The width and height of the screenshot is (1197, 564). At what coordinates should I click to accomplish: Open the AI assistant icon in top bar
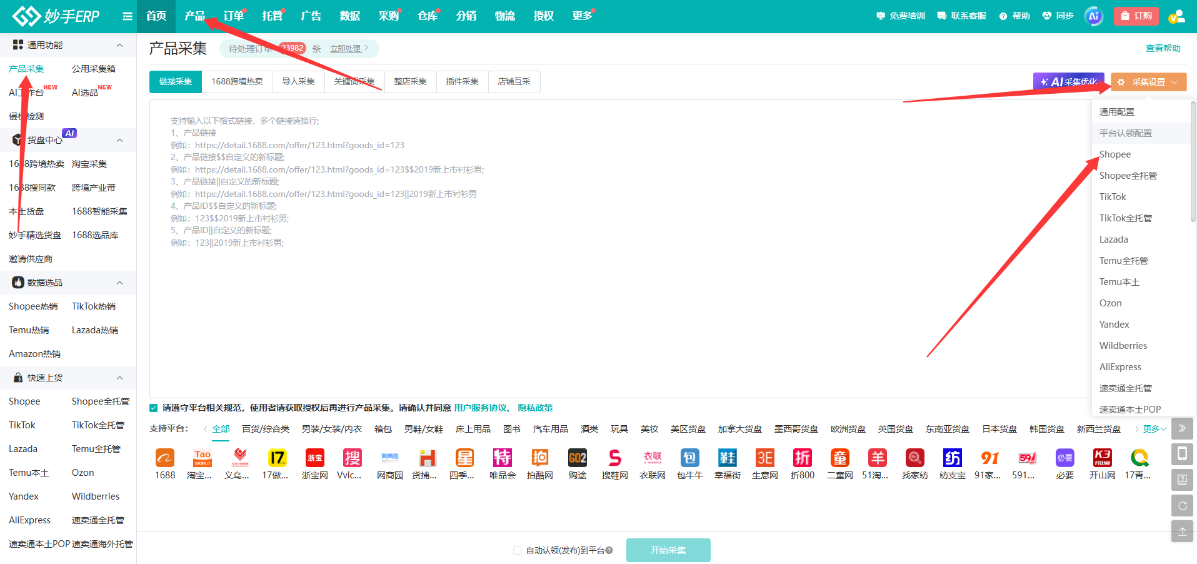tap(1094, 16)
